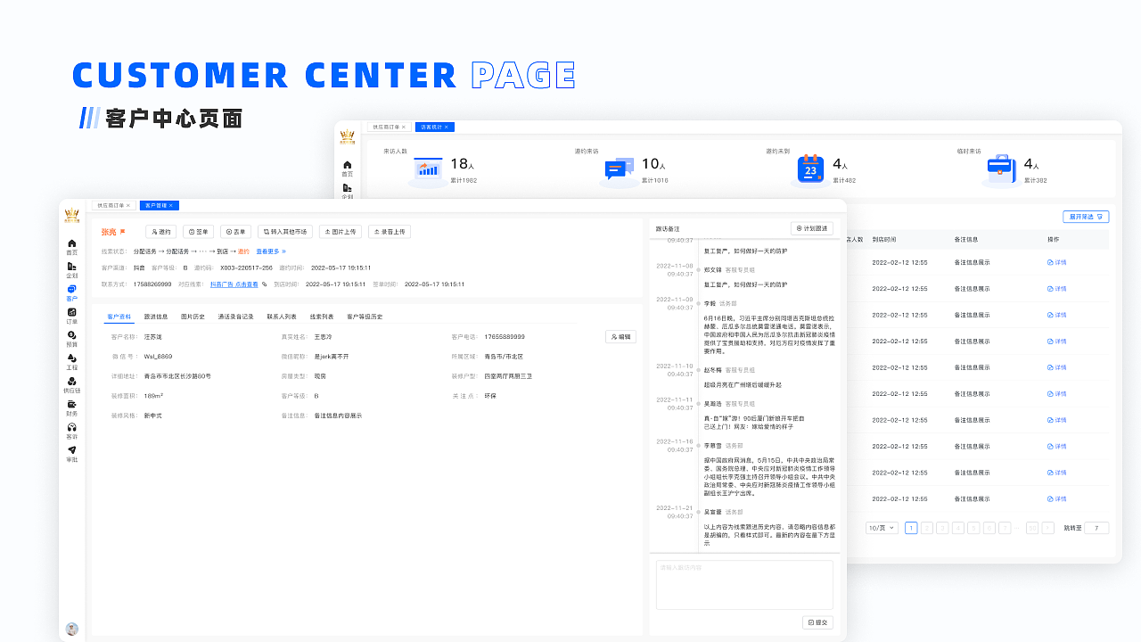Screen dimensions: 1141x642
Task: Expand filters with 展开筛选 button
Action: [1086, 217]
